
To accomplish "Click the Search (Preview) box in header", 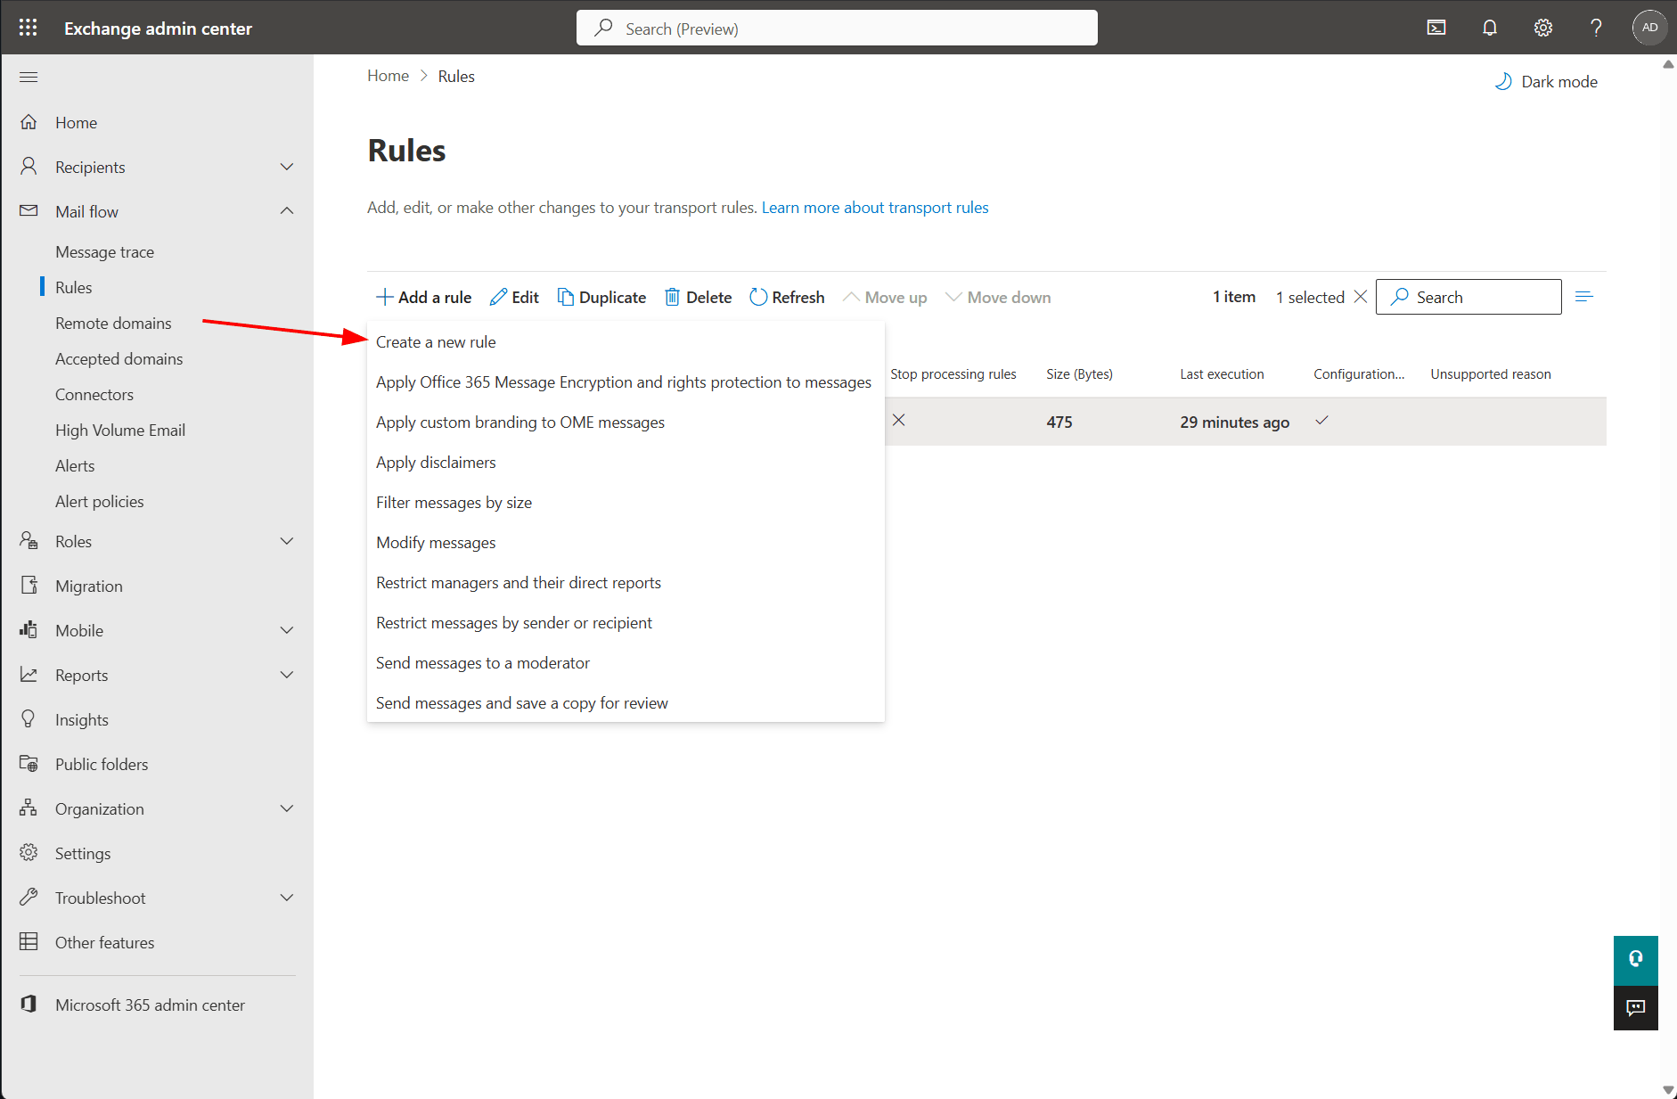I will [x=837, y=28].
